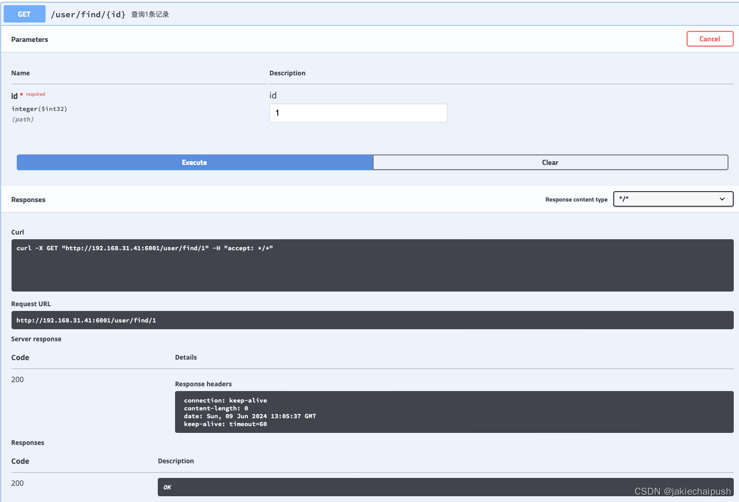
Task: Clear the response results
Action: click(550, 162)
